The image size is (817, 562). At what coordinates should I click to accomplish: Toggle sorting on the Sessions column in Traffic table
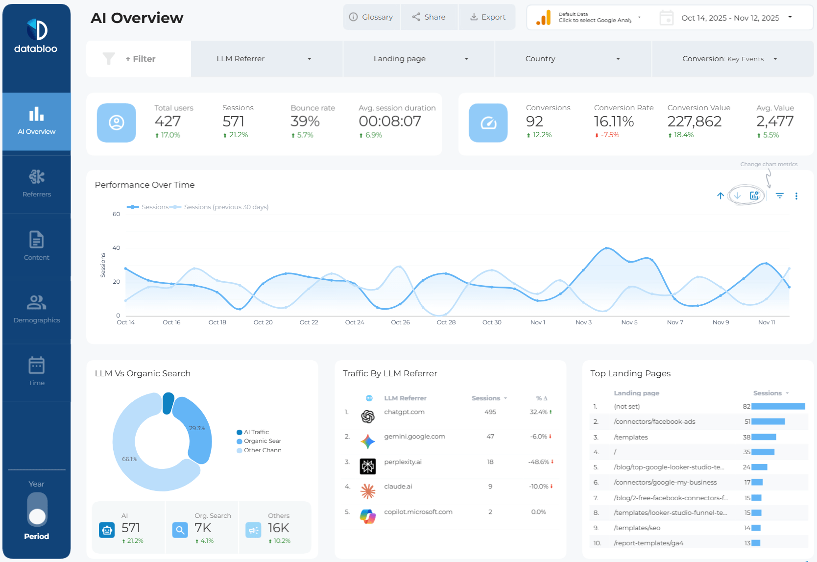pyautogui.click(x=489, y=398)
